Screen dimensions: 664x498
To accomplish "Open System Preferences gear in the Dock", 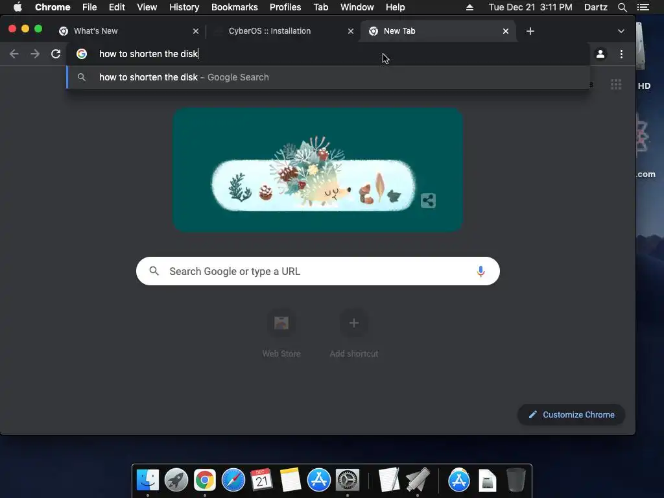I will [x=348, y=480].
